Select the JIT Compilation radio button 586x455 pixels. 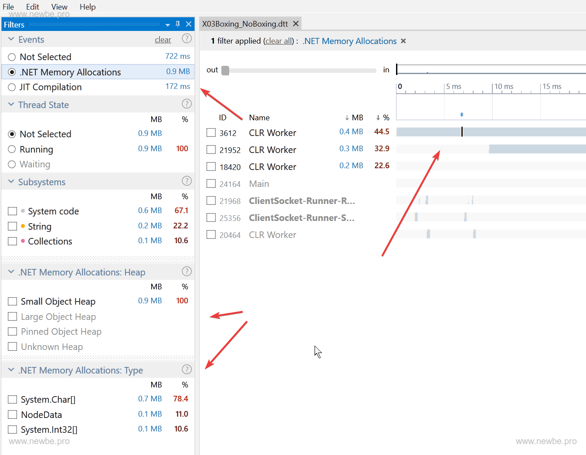pyautogui.click(x=12, y=87)
